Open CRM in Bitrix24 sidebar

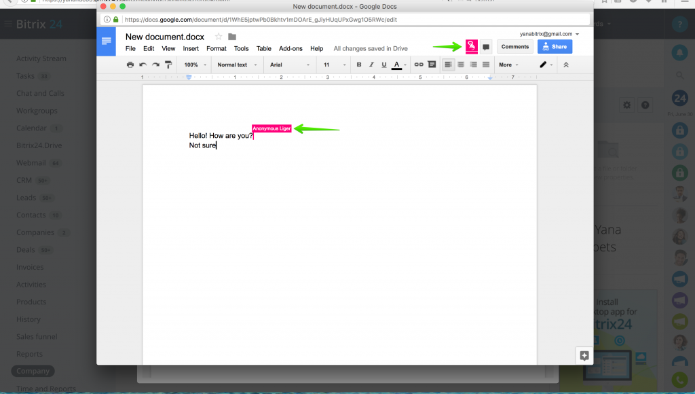coord(24,180)
